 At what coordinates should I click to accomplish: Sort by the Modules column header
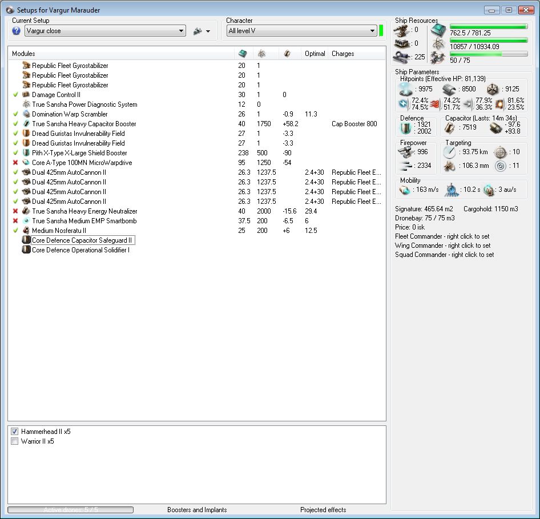click(x=23, y=53)
